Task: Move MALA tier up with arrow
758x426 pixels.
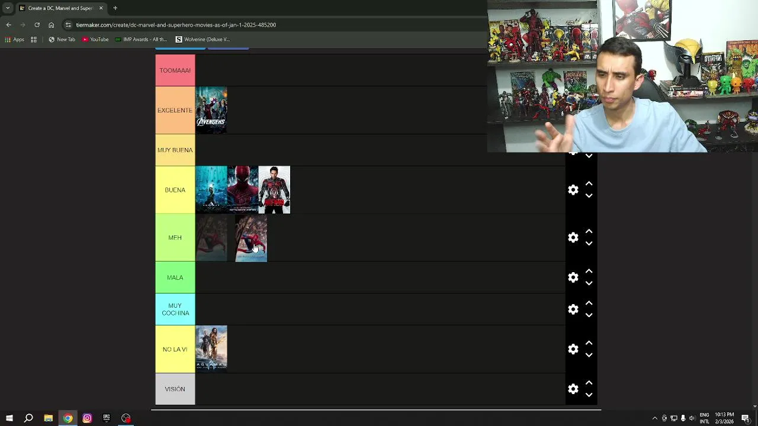Action: pos(589,272)
